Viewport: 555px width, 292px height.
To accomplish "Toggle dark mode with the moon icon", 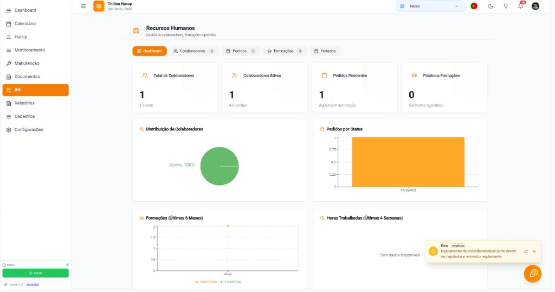I will tap(491, 6).
